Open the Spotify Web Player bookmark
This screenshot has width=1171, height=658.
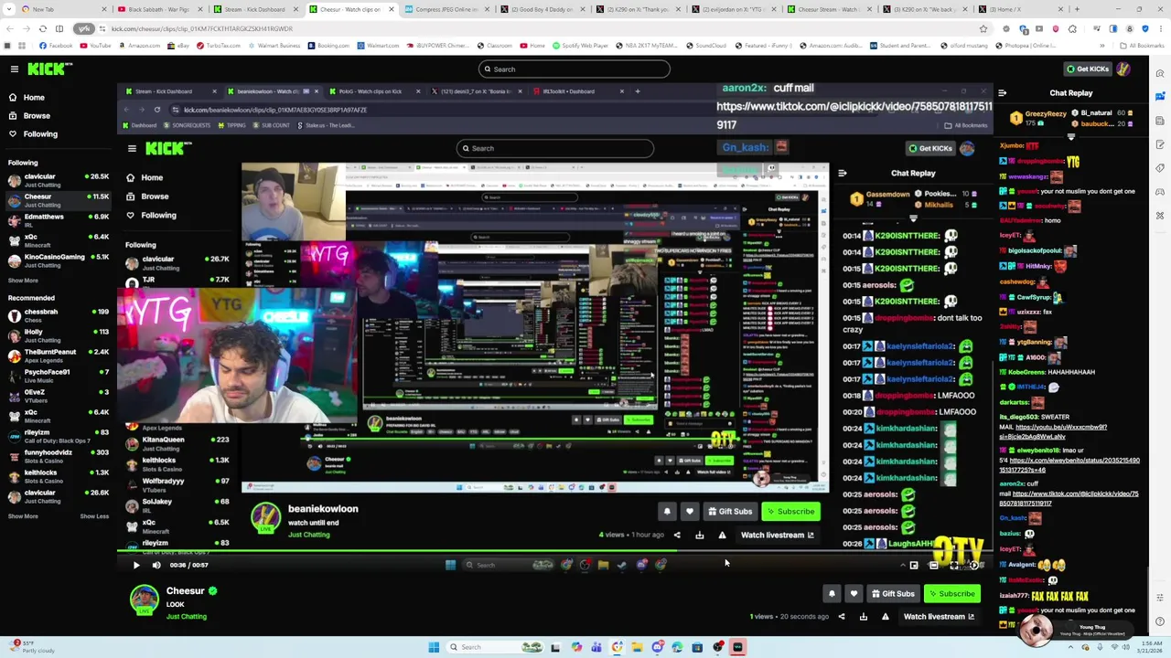pyautogui.click(x=578, y=46)
